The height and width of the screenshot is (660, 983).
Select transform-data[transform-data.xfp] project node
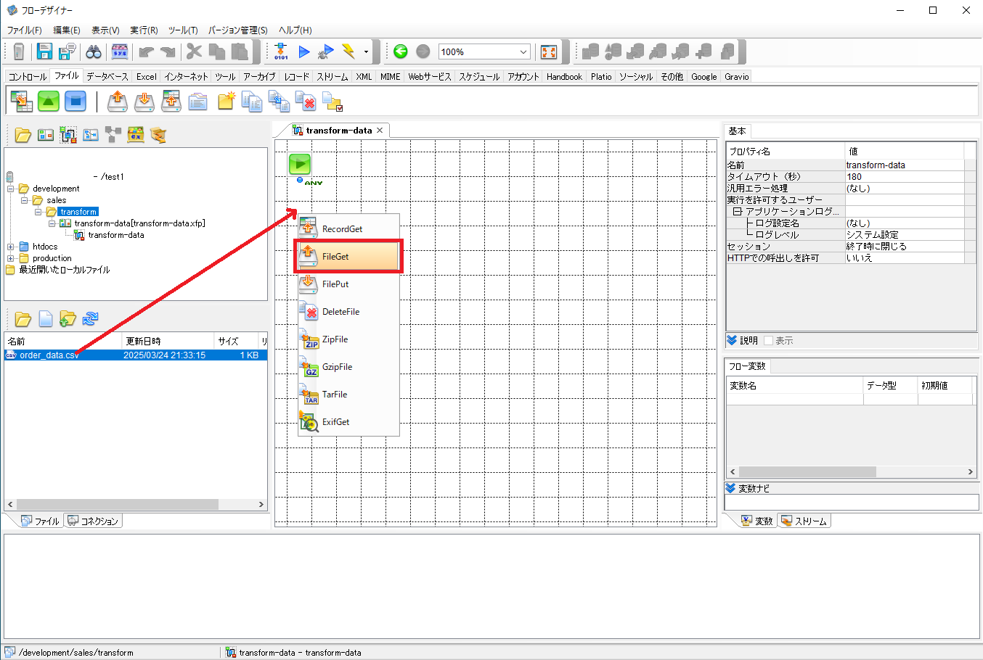(x=139, y=223)
